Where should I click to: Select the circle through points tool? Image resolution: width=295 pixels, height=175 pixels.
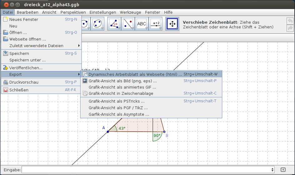click(x=86, y=24)
